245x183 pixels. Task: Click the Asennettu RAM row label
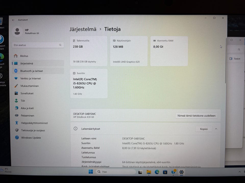coord(90,148)
